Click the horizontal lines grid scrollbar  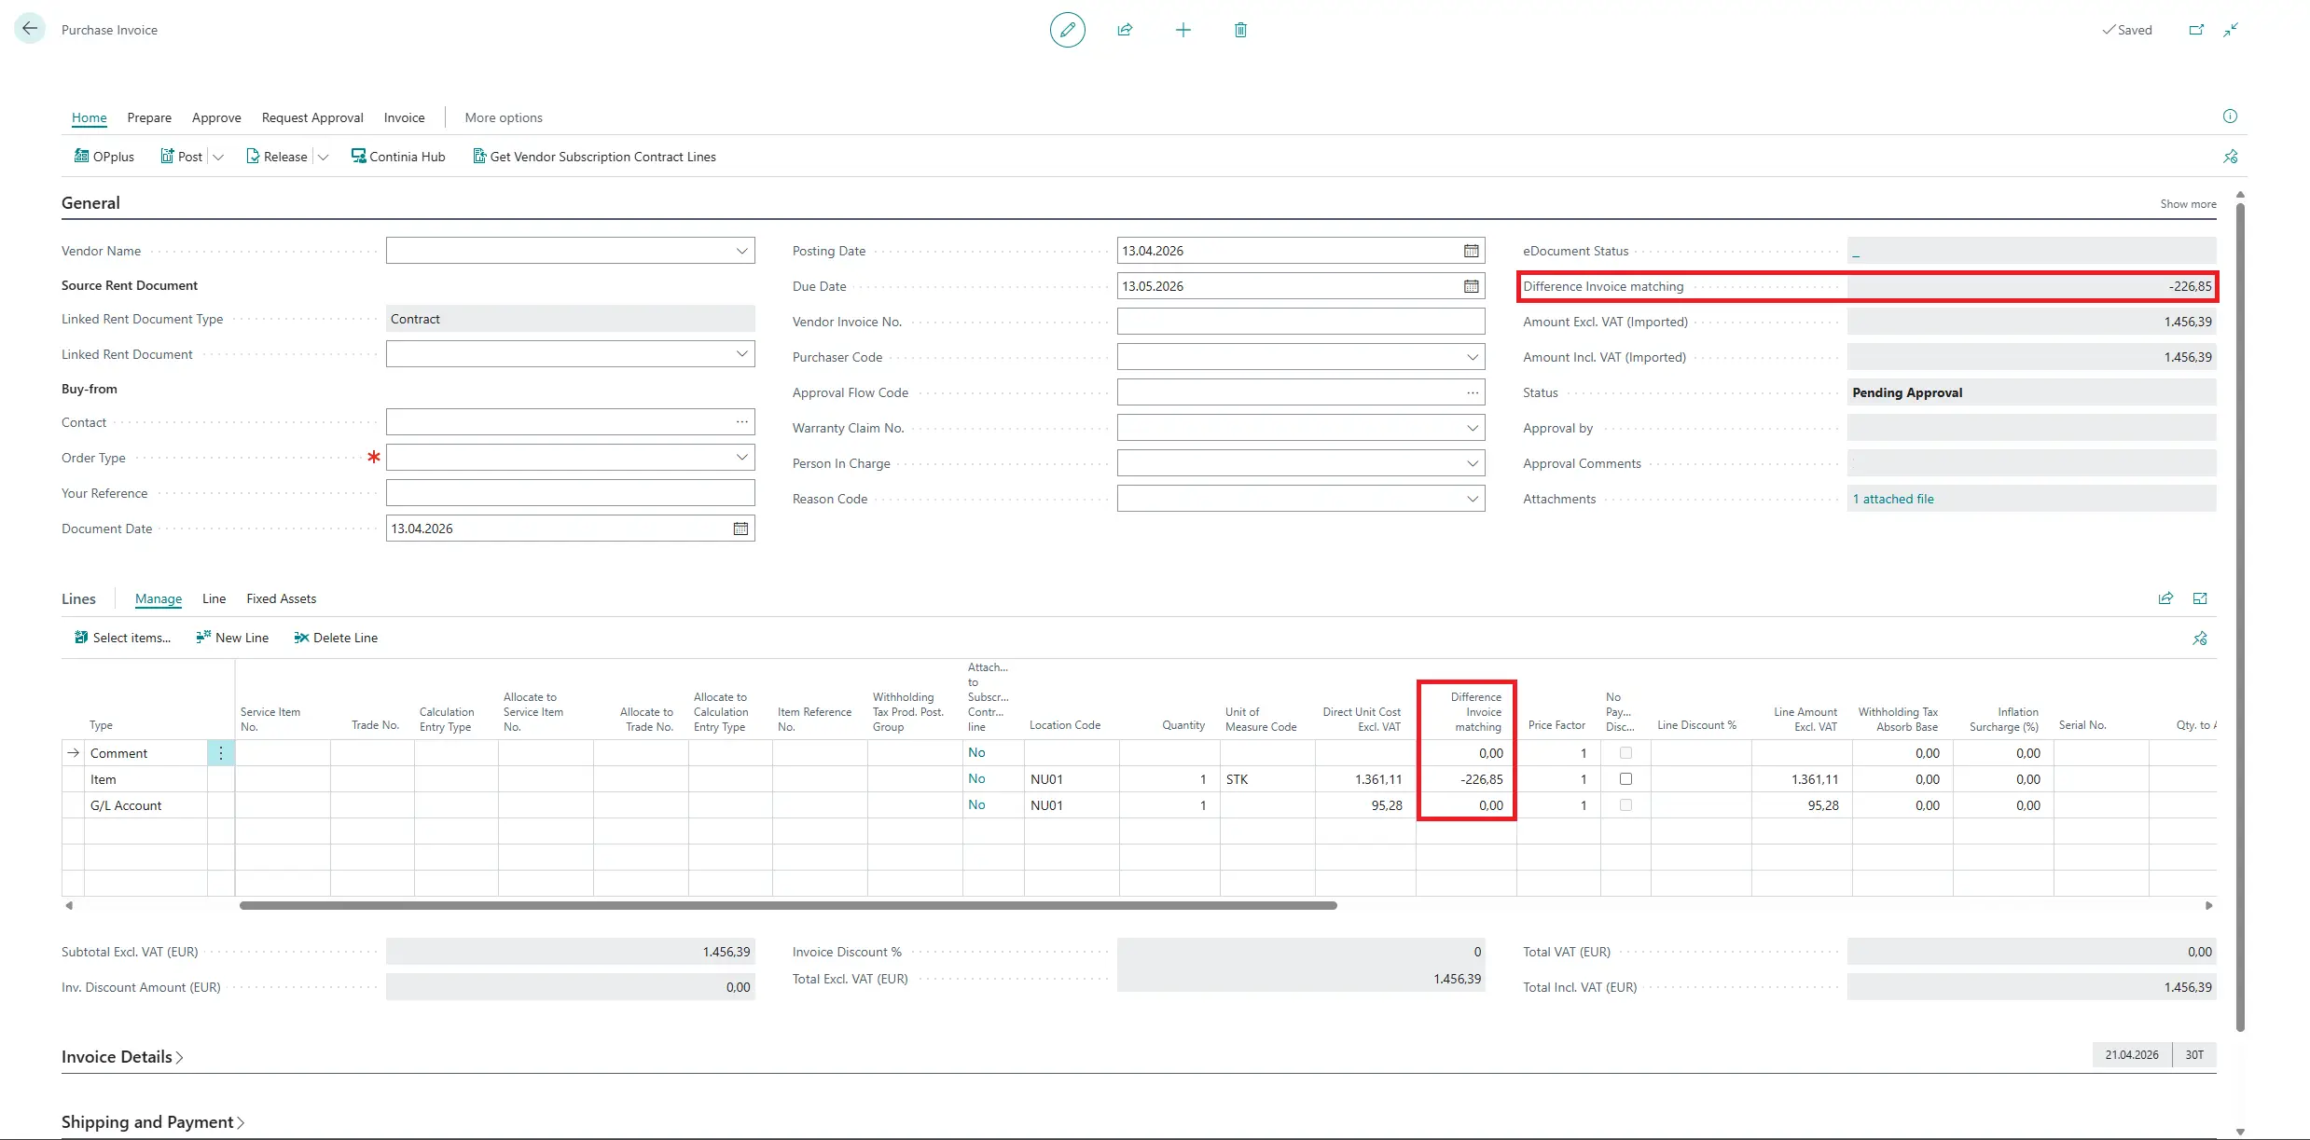coord(788,905)
